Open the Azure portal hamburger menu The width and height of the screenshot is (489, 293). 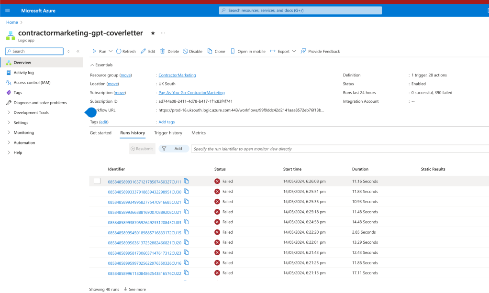coord(8,11)
